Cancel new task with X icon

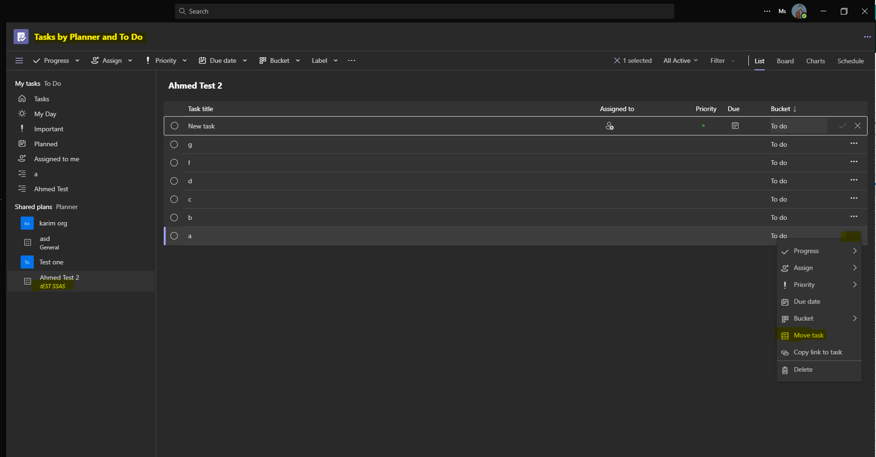point(858,126)
